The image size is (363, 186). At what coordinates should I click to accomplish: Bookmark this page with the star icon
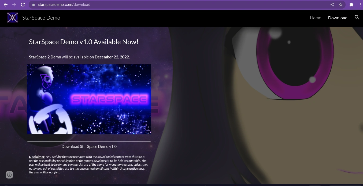pyautogui.click(x=341, y=5)
